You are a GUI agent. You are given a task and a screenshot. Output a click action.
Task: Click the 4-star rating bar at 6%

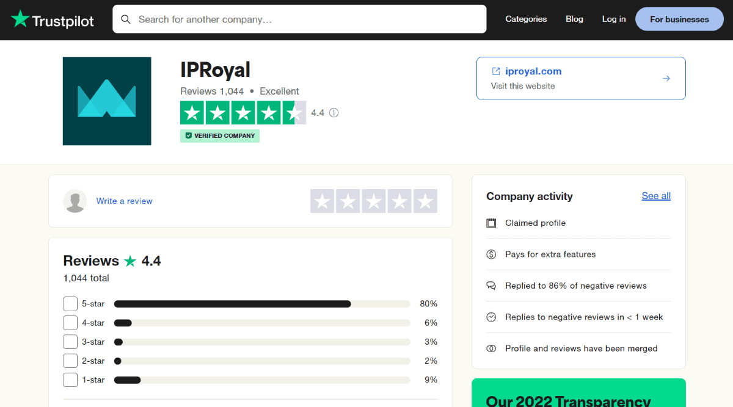click(x=262, y=323)
